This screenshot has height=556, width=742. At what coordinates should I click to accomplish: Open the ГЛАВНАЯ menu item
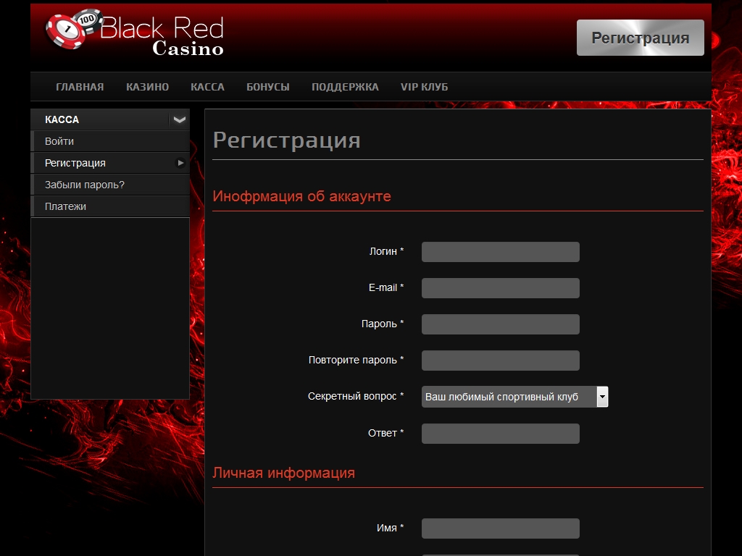(80, 87)
